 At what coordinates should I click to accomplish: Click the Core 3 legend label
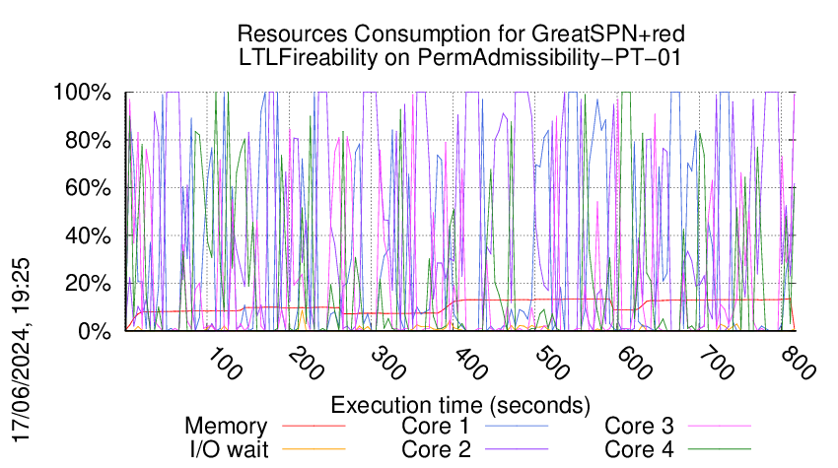[x=639, y=426]
